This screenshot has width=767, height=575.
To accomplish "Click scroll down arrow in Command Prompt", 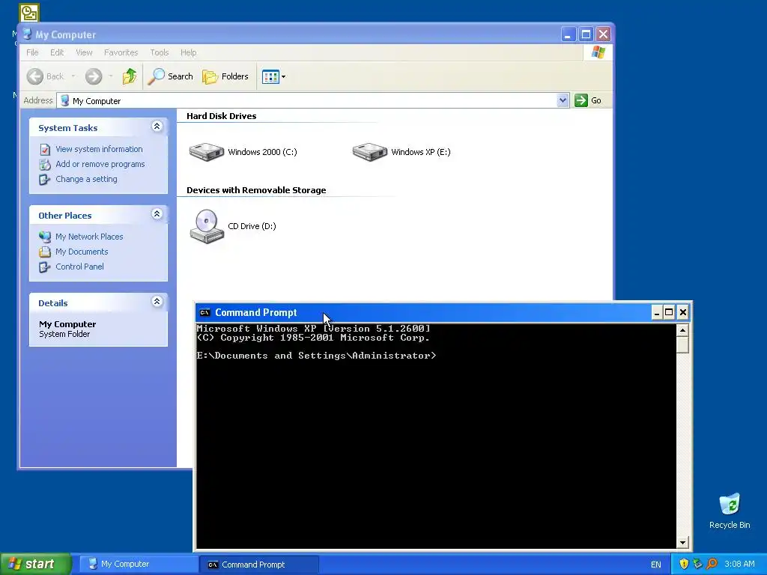I will [x=683, y=542].
